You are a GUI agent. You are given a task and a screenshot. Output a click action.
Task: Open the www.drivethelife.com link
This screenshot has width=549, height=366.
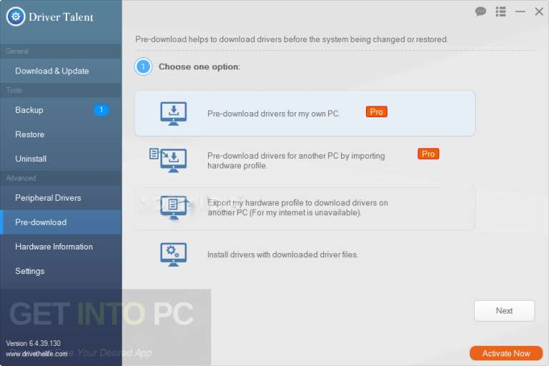pos(36,354)
